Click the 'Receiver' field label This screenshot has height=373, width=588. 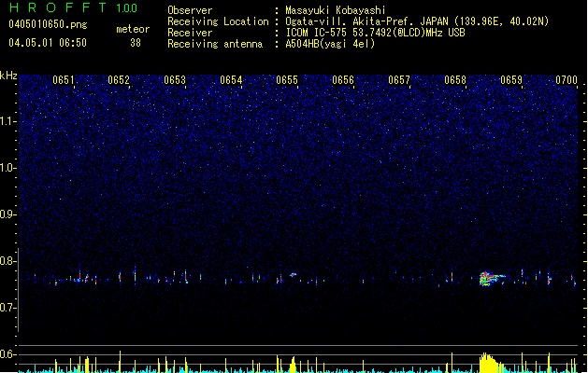(190, 33)
